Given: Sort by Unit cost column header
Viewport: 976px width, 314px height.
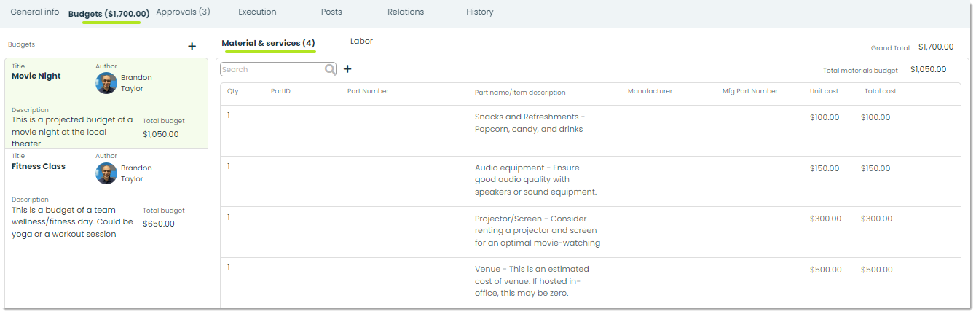Looking at the screenshot, I should 824,91.
